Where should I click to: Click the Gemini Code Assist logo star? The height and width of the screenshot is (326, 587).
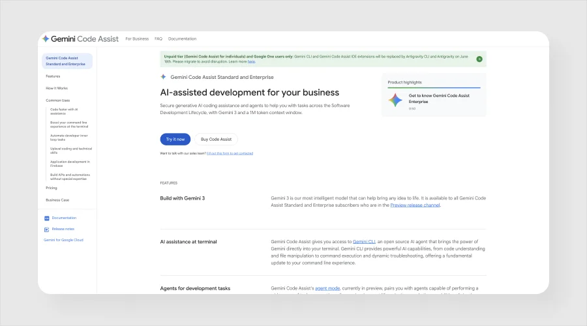[46, 38]
